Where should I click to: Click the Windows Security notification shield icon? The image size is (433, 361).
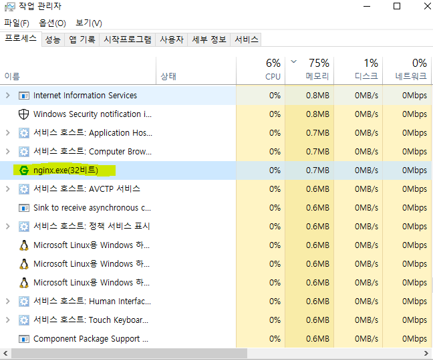point(24,114)
